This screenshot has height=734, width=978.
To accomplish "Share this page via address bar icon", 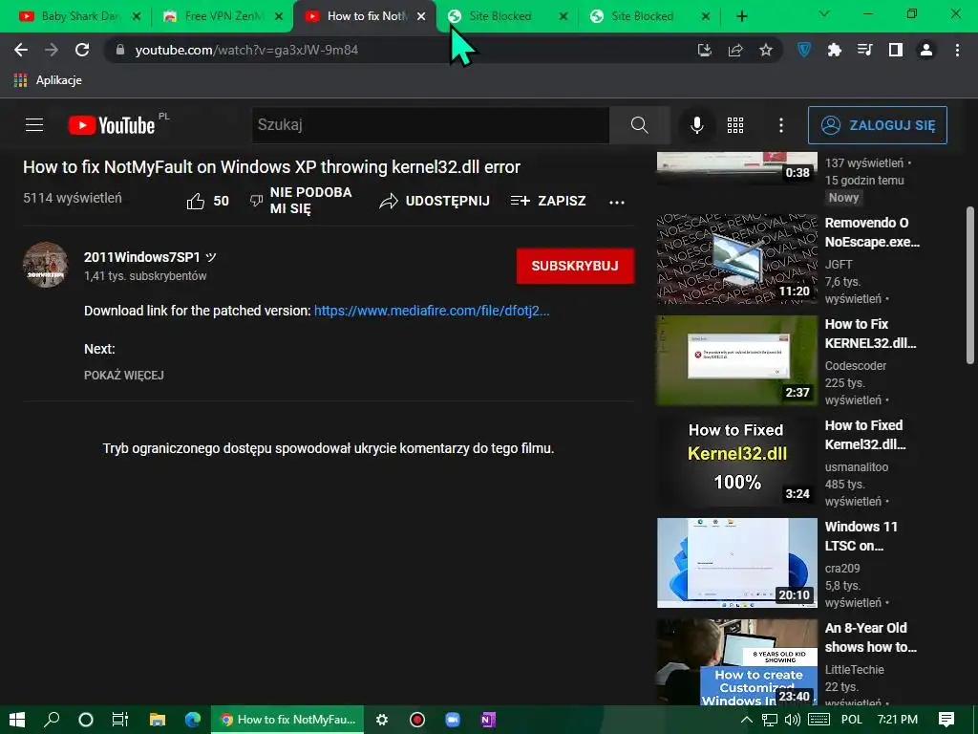I will click(x=735, y=50).
